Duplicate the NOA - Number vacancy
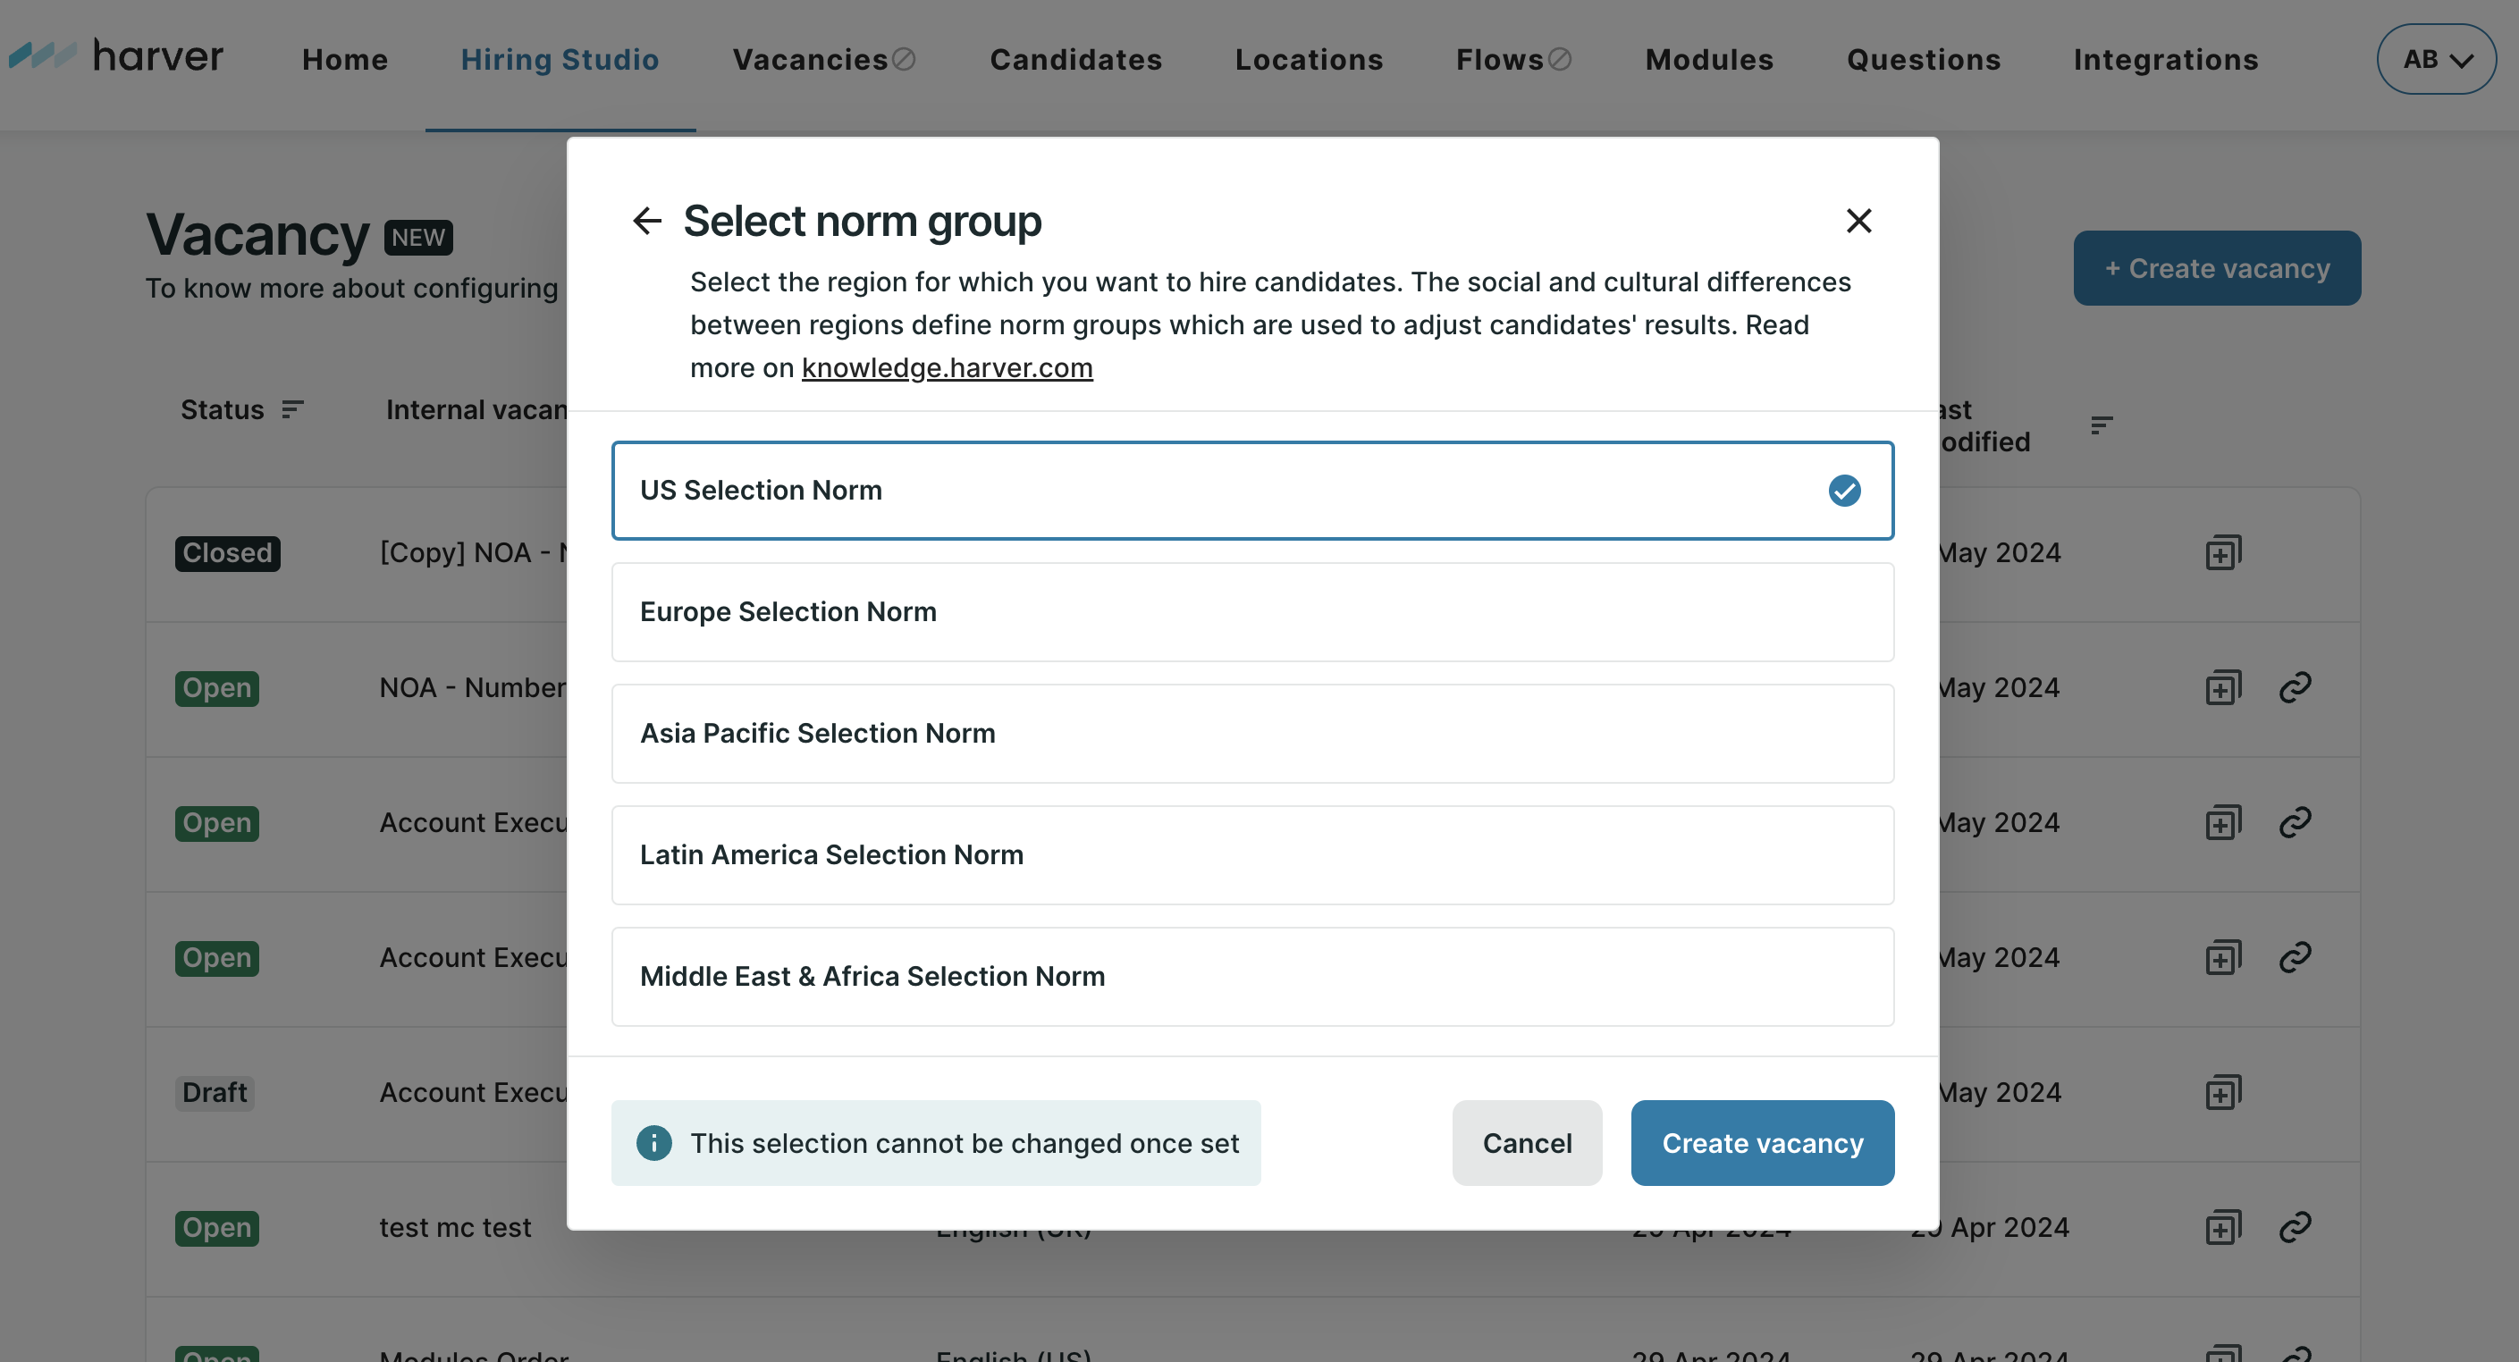Screen dimensions: 2519x1362 (2223, 688)
